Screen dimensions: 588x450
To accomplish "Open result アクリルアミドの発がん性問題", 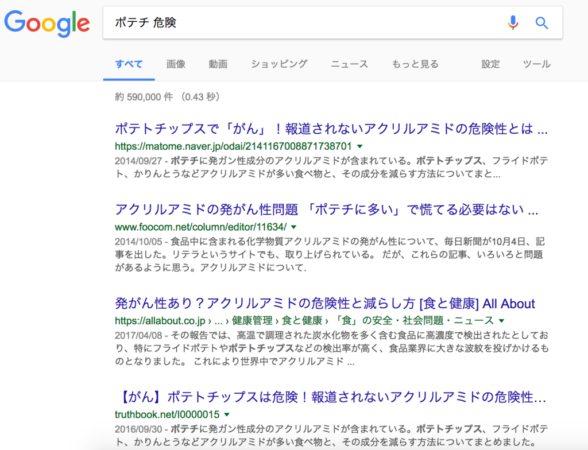I will tap(326, 210).
